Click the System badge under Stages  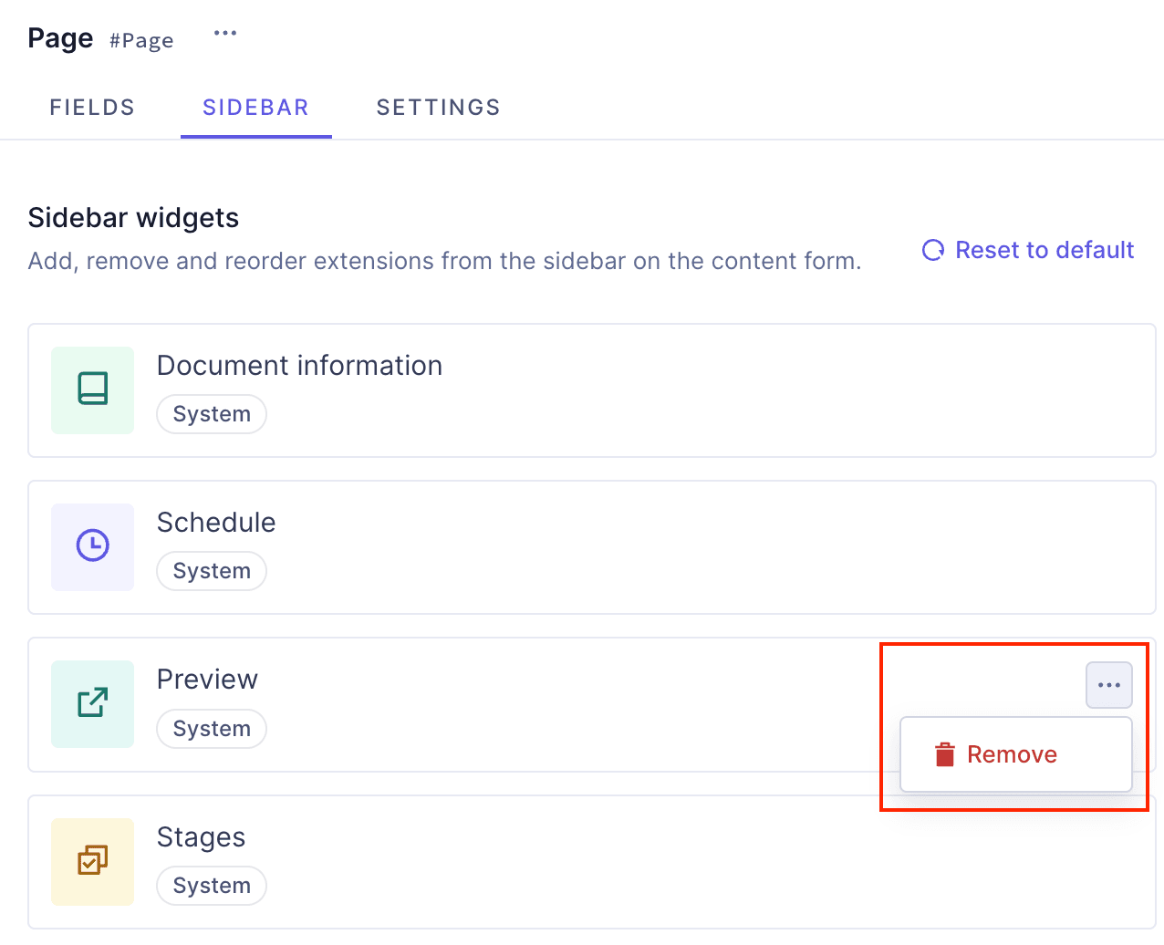pos(212,885)
